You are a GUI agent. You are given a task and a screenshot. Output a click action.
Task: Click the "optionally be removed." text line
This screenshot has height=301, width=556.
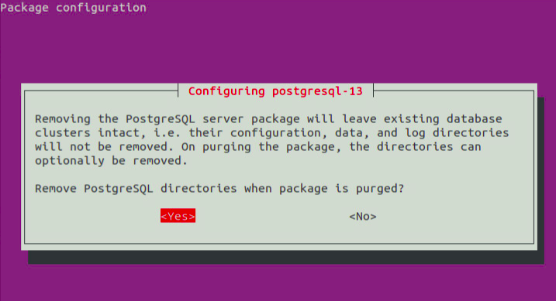pos(111,161)
